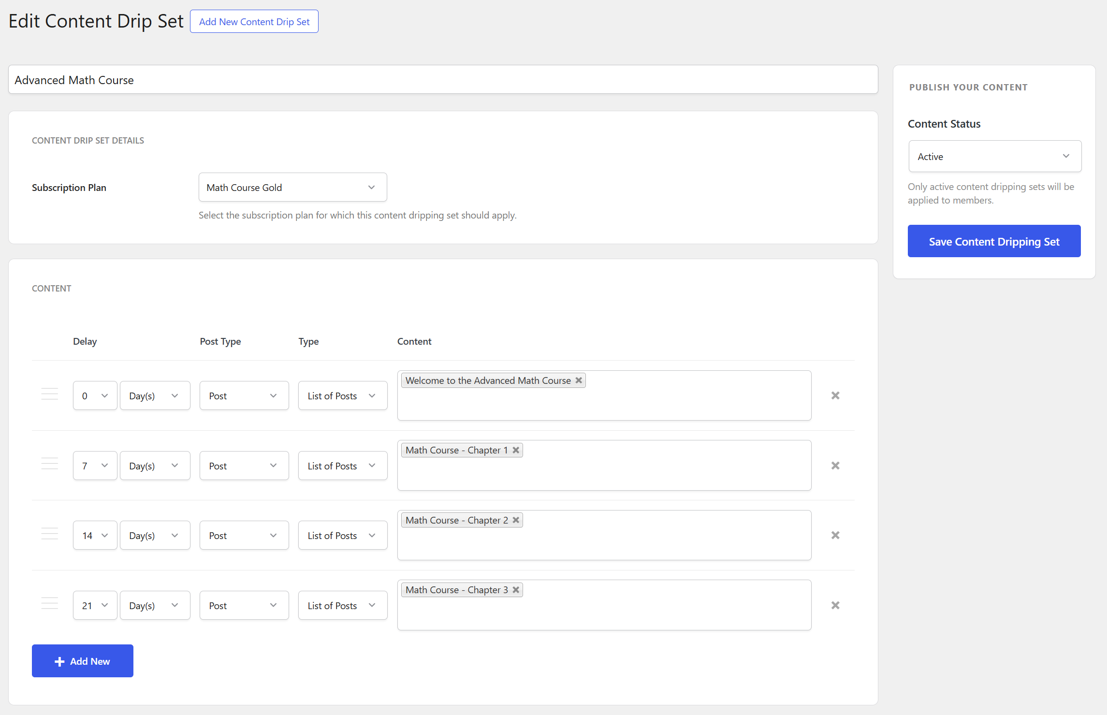
Task: Click drag handle of the 14-day delay row
Action: click(x=49, y=534)
